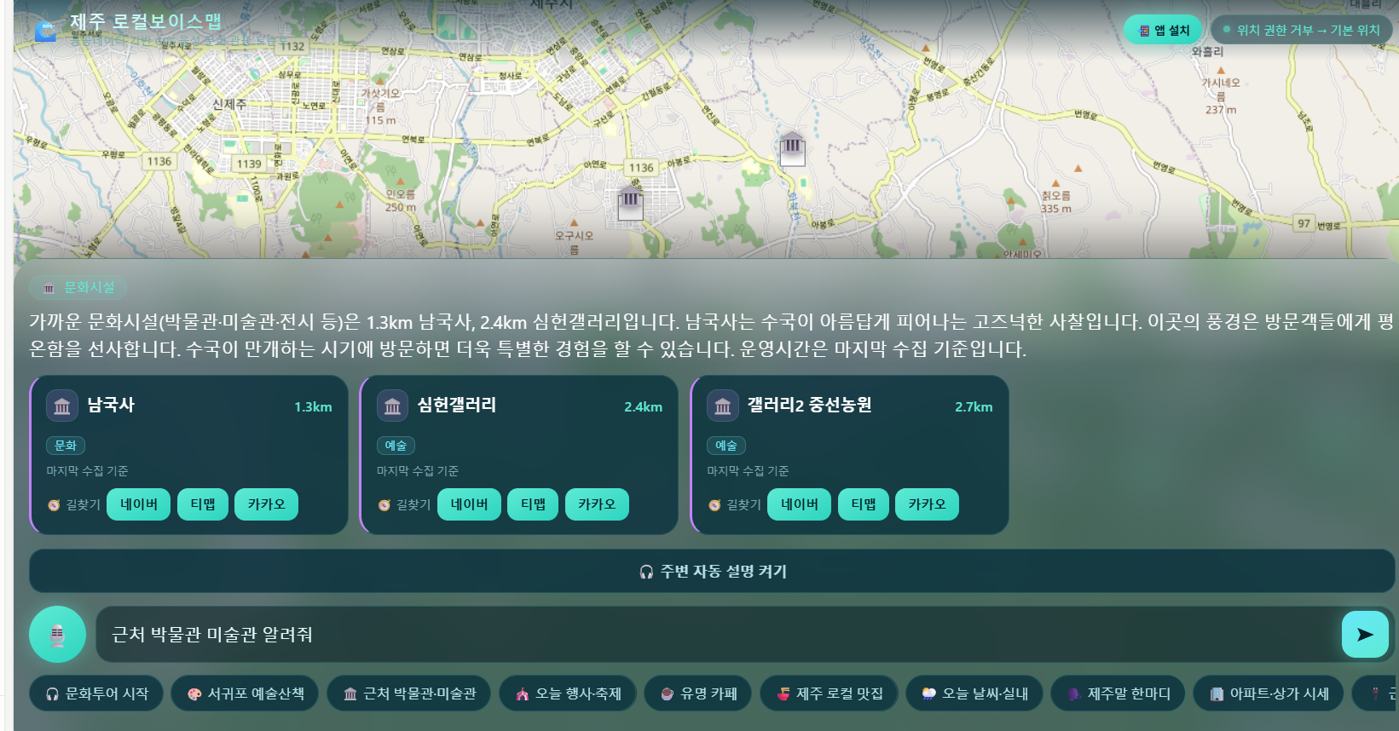The height and width of the screenshot is (731, 1399).
Task: Open 카카오 directions for 갤러리2 중선농원
Action: click(927, 504)
